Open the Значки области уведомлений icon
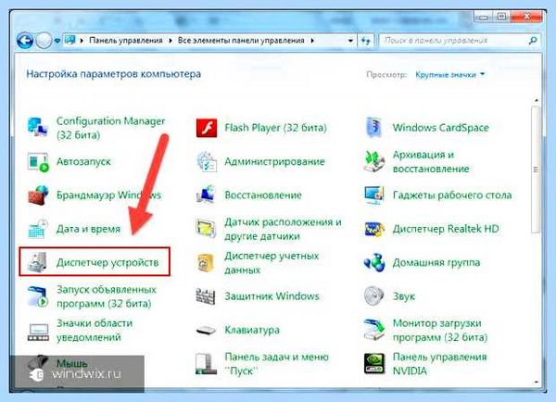556x402 pixels. pos(38,331)
